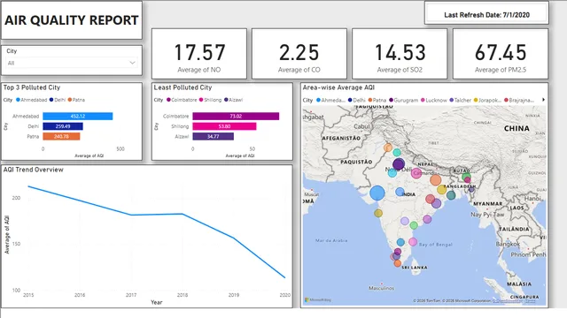
Task: Click the Top 3 Polluted City title
Action: click(x=32, y=87)
